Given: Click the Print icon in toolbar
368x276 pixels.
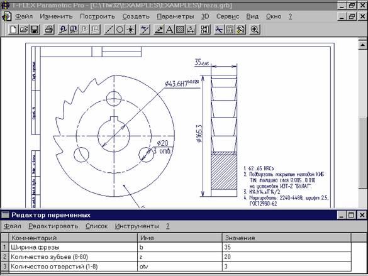Looking at the screenshot, I should tap(49, 30).
